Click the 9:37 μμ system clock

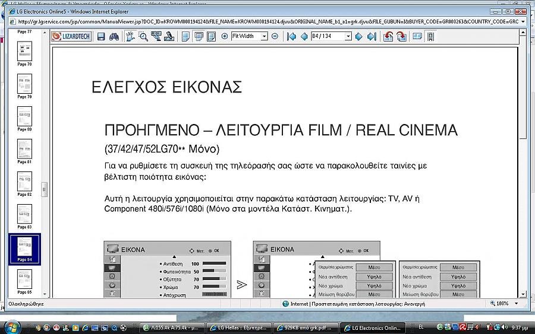(x=520, y=327)
